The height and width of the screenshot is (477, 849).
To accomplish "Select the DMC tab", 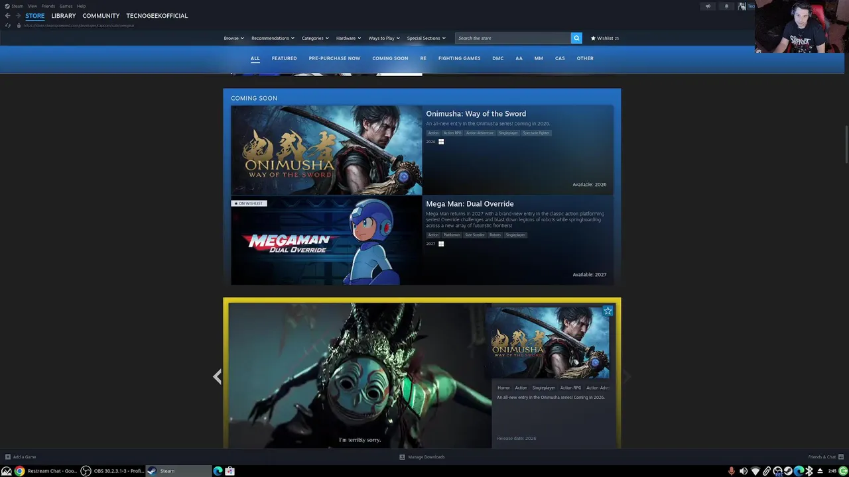I will 497,58.
